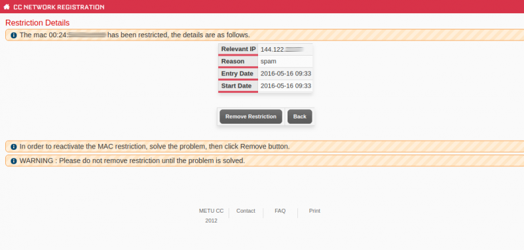
Task: Click the home icon in the header
Action: [x=7, y=7]
